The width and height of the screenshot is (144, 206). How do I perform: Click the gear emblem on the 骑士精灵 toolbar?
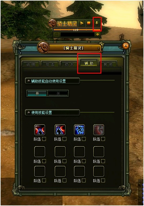pyautogui.click(x=52, y=23)
